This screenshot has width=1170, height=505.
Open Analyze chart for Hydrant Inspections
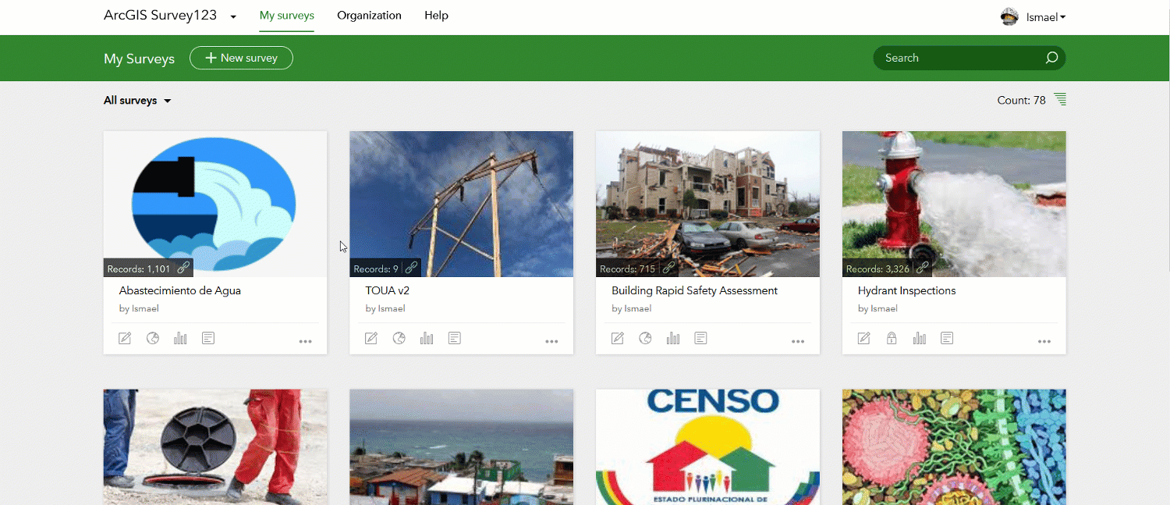(920, 338)
